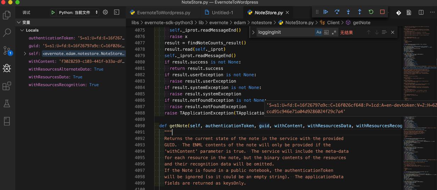The width and height of the screenshot is (437, 190).
Task: Open launch.json with the gear icon
Action: point(105,12)
